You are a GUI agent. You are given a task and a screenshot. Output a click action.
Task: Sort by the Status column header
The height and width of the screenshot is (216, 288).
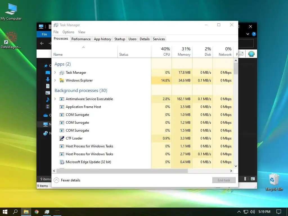point(134,52)
